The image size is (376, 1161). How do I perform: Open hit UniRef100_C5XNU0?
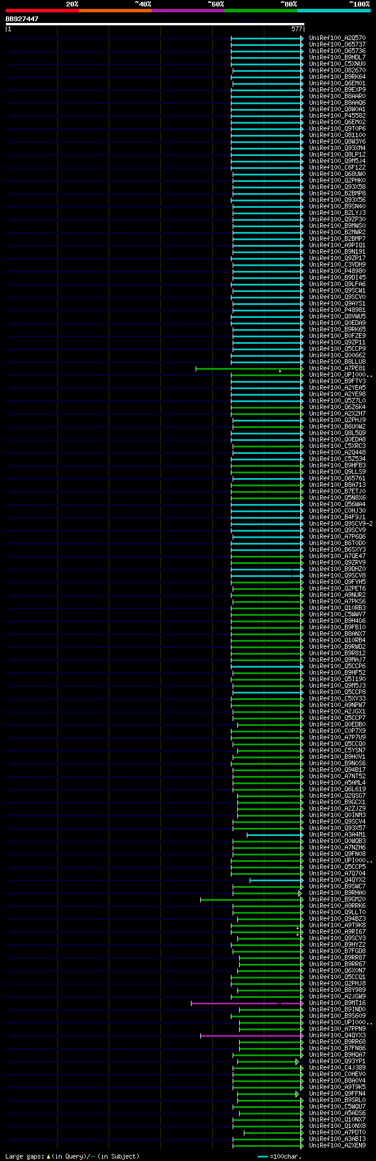[x=337, y=64]
